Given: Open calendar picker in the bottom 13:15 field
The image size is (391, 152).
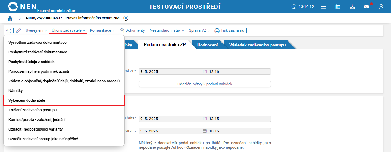Looking at the screenshot, I should [205, 131].
